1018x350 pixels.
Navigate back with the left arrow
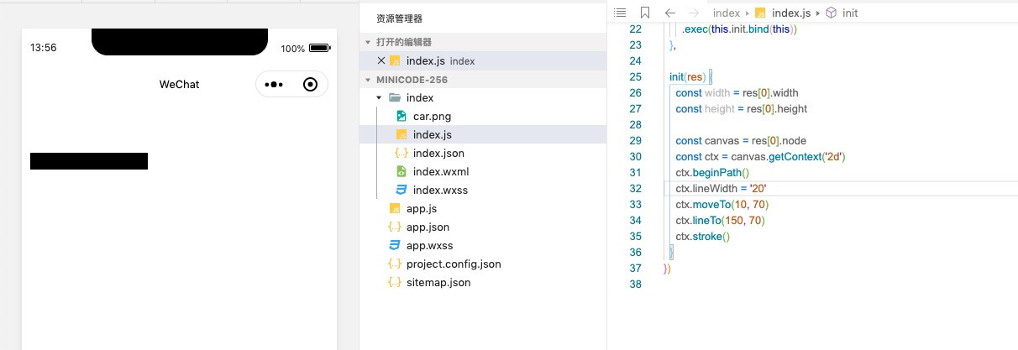(x=669, y=13)
